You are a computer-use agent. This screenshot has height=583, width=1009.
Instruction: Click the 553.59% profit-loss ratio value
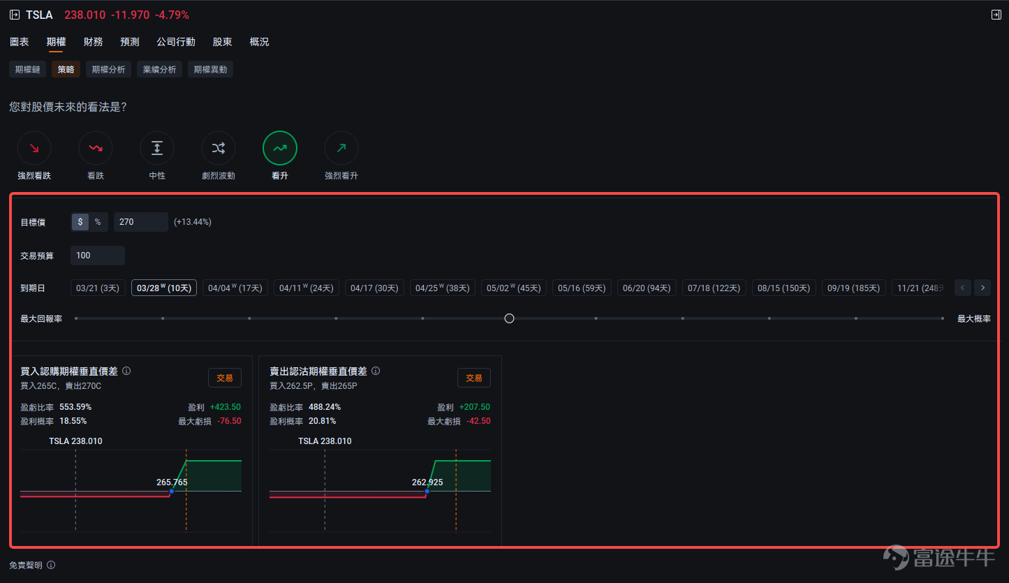(x=75, y=407)
